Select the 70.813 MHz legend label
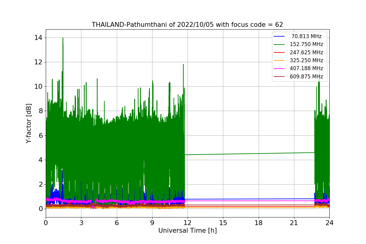 (x=307, y=36)
